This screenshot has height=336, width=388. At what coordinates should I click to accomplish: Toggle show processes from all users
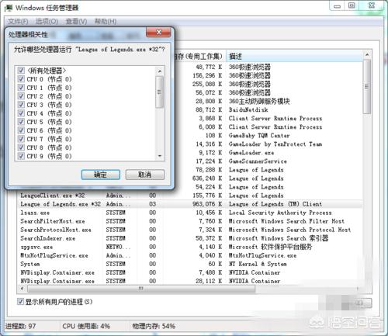pyautogui.click(x=20, y=302)
